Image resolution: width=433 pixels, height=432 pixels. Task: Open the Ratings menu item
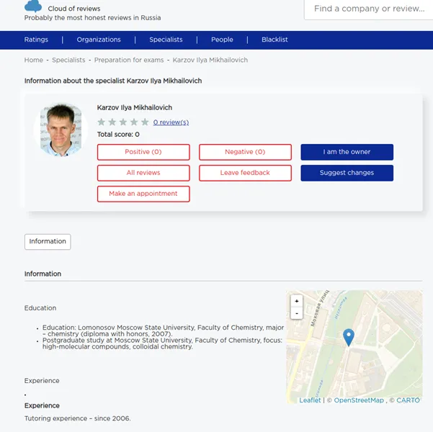pyautogui.click(x=36, y=40)
